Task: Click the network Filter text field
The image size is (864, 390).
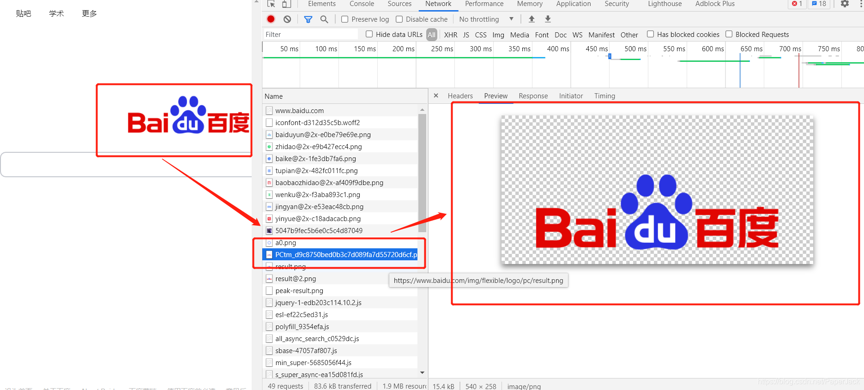Action: point(310,34)
